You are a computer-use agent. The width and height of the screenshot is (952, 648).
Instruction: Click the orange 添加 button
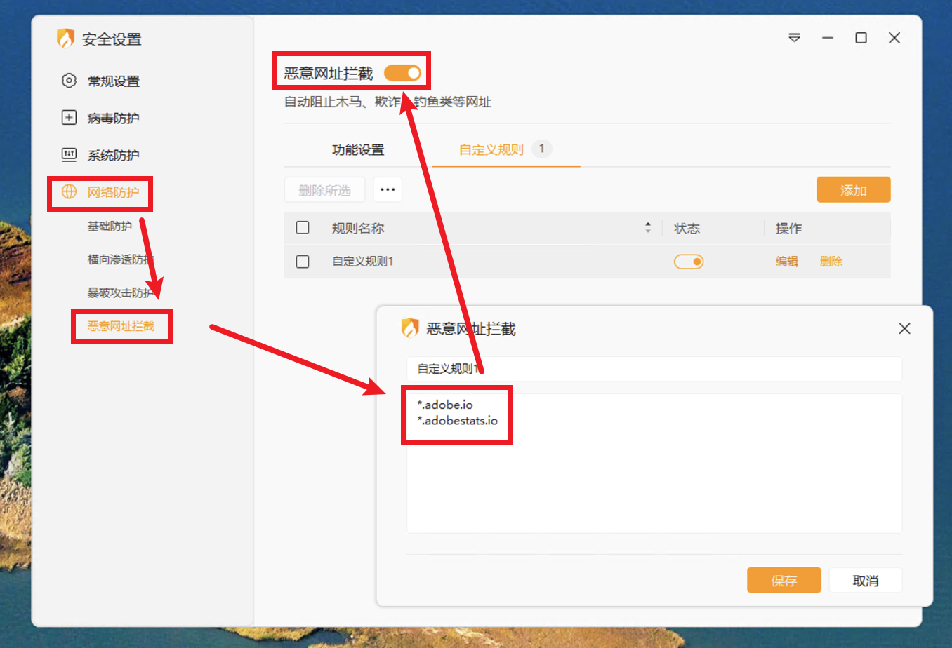tap(853, 190)
